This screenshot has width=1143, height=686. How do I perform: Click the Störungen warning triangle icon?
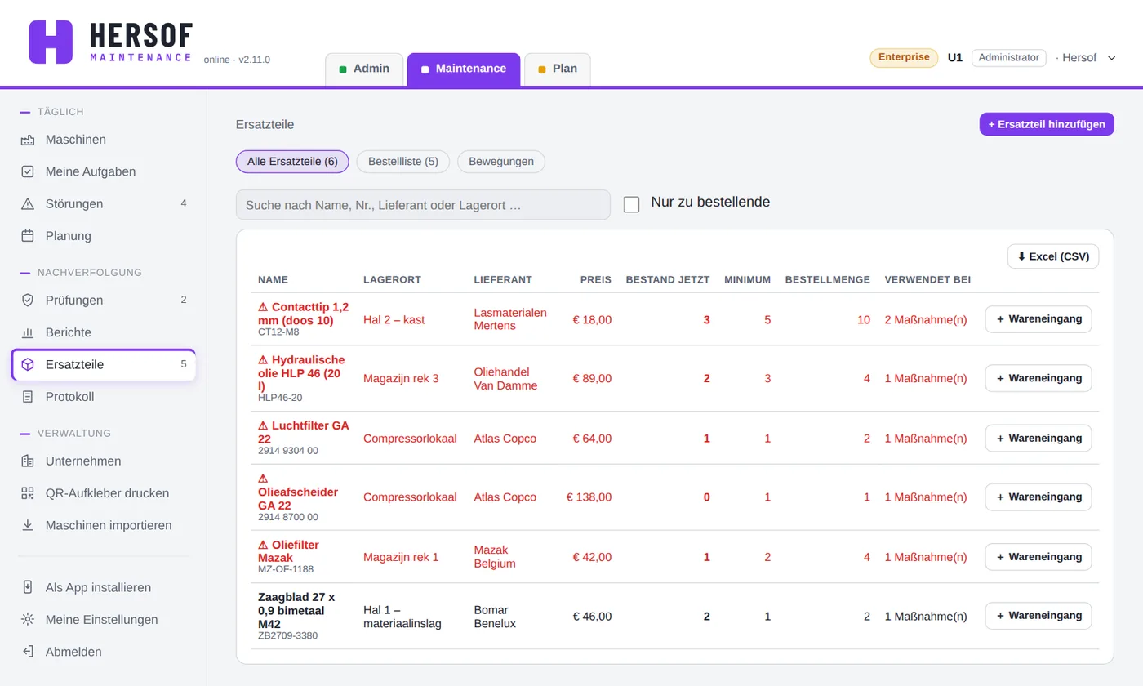pos(28,204)
